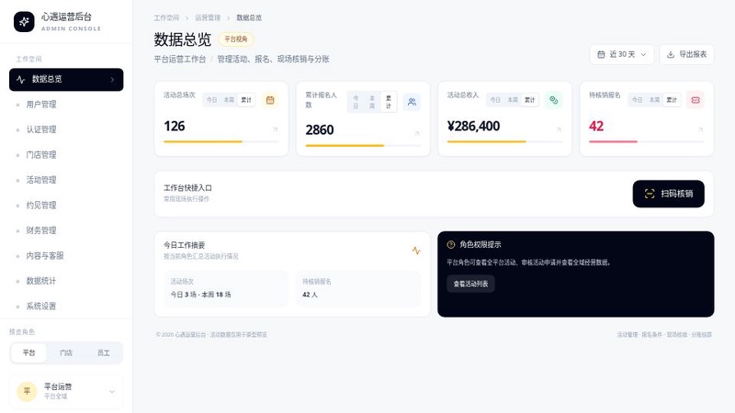Switch preview role to 门店
Screen dimensions: 735x413
(x=66, y=353)
